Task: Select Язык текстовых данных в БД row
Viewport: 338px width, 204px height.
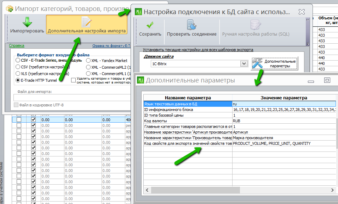Action: click(x=188, y=104)
